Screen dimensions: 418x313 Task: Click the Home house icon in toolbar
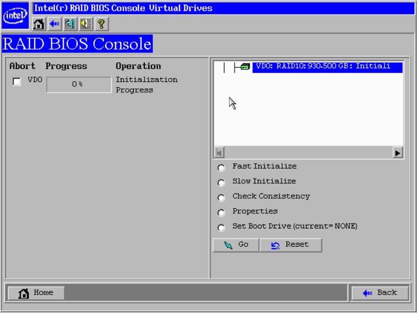(x=39, y=24)
